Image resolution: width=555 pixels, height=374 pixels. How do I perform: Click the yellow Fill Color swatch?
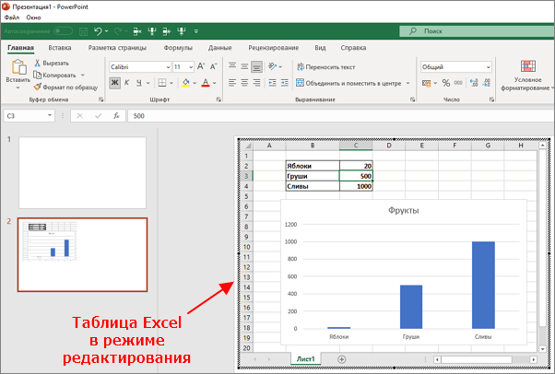186,83
